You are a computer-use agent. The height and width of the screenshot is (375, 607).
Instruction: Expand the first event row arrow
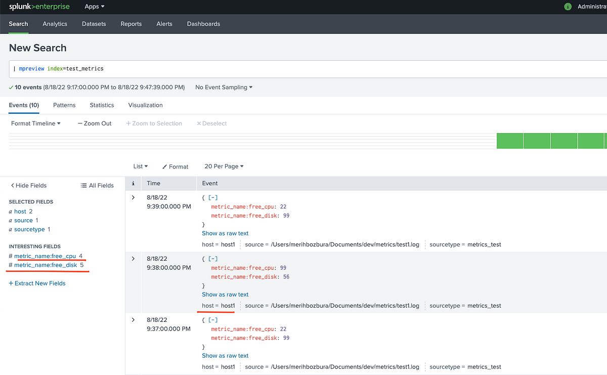pyautogui.click(x=133, y=197)
